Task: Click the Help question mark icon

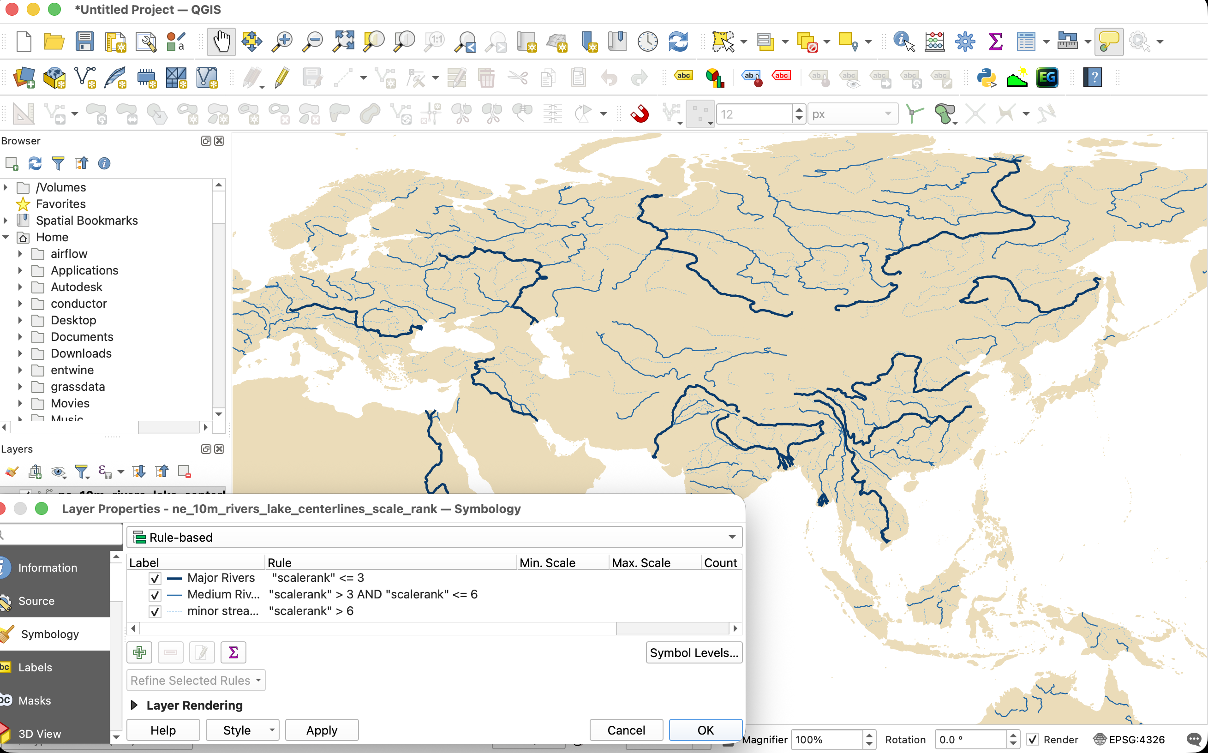Action: coord(1093,78)
